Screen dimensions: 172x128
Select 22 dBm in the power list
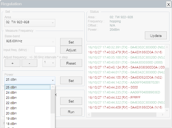tap(28, 103)
